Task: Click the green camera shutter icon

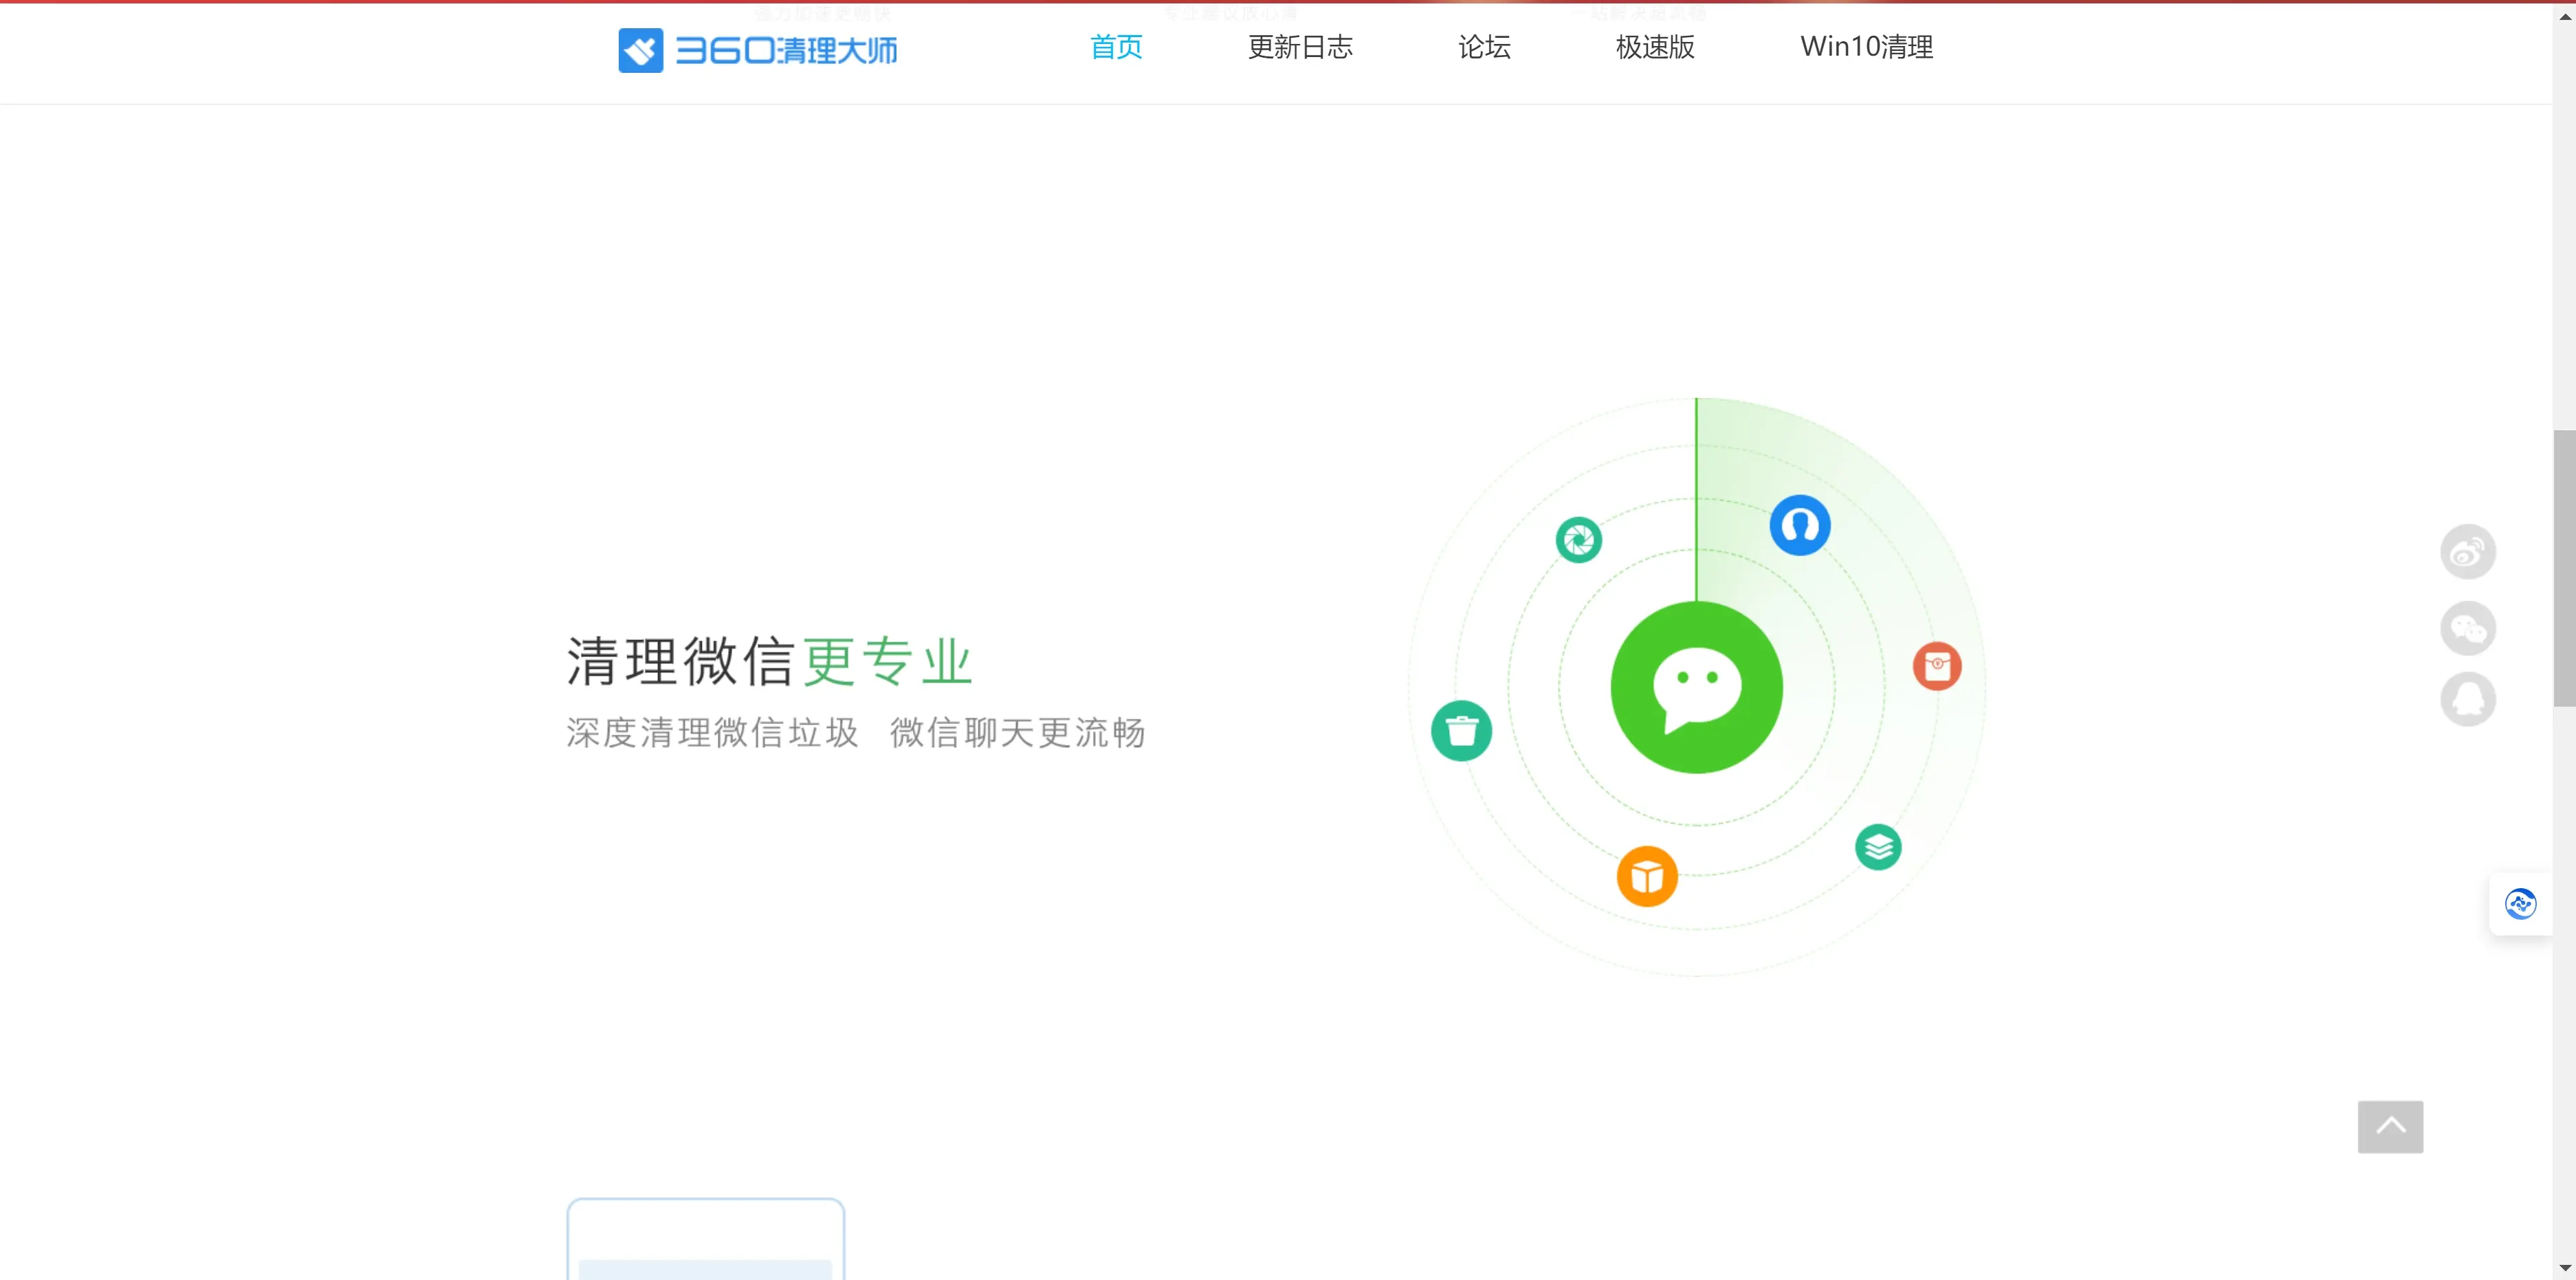Action: pyautogui.click(x=1579, y=540)
